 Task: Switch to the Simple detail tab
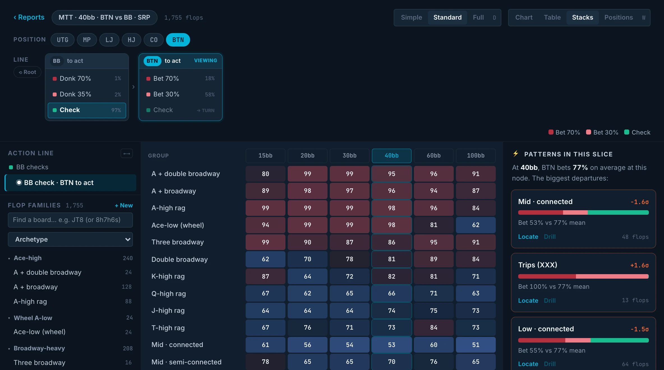click(411, 18)
